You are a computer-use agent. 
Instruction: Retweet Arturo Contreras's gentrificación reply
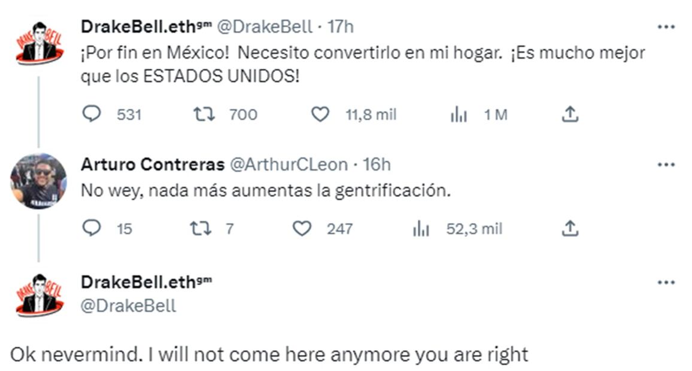coord(199,228)
